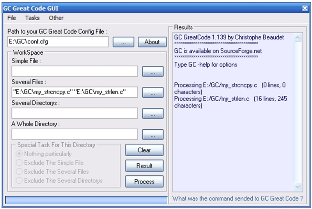Click the Results scrollbar down arrow
This screenshot has height=209, width=312.
coord(298,187)
